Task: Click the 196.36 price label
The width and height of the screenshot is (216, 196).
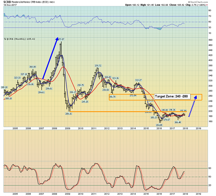Action: point(172,110)
